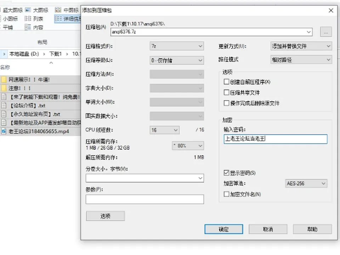Expand the 加密算法 AES-256 dropdown
This screenshot has height=255, width=340.
(306, 183)
